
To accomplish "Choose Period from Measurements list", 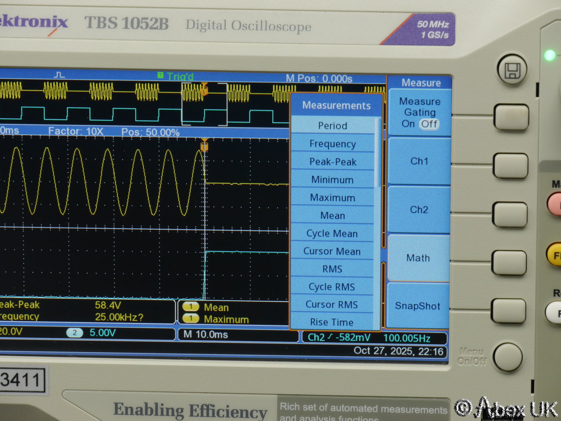I will (333, 126).
